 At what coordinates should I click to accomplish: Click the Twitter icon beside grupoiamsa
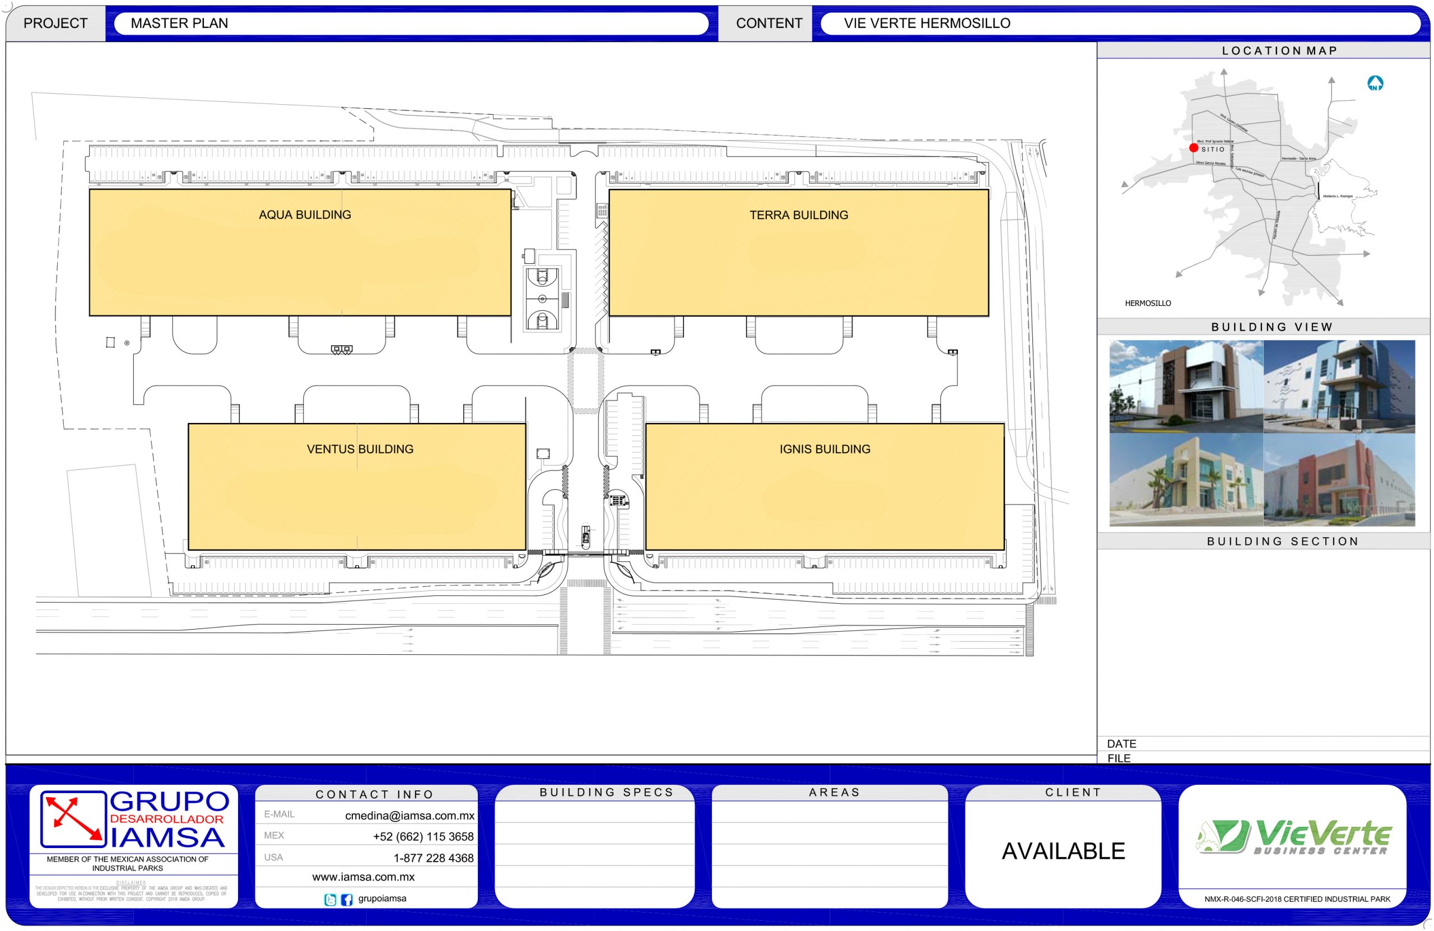point(330,900)
